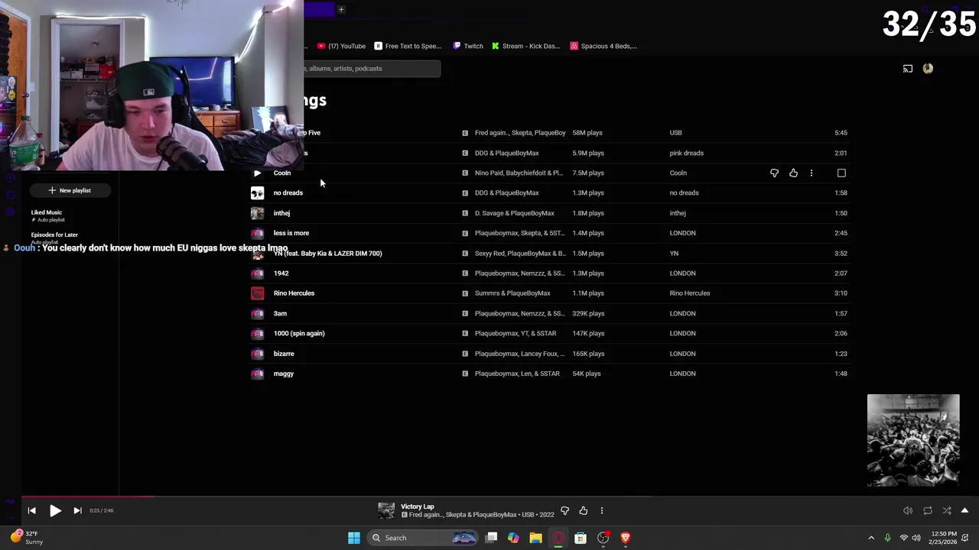Click the microphone icon in system tray
The width and height of the screenshot is (979, 550).
click(x=887, y=538)
